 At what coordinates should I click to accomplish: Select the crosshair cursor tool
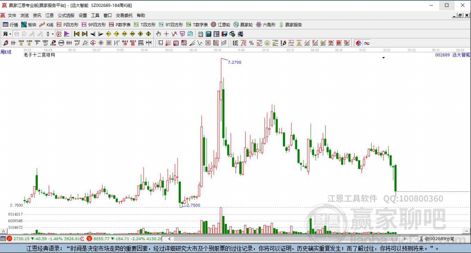tap(166, 34)
